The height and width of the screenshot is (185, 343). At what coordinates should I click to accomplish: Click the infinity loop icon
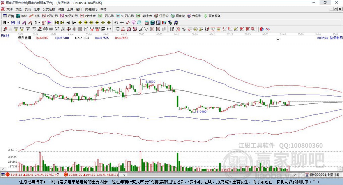pos(268,29)
